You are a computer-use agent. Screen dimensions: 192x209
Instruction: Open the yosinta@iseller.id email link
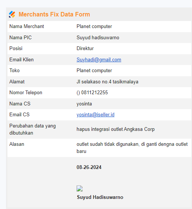[96, 115]
